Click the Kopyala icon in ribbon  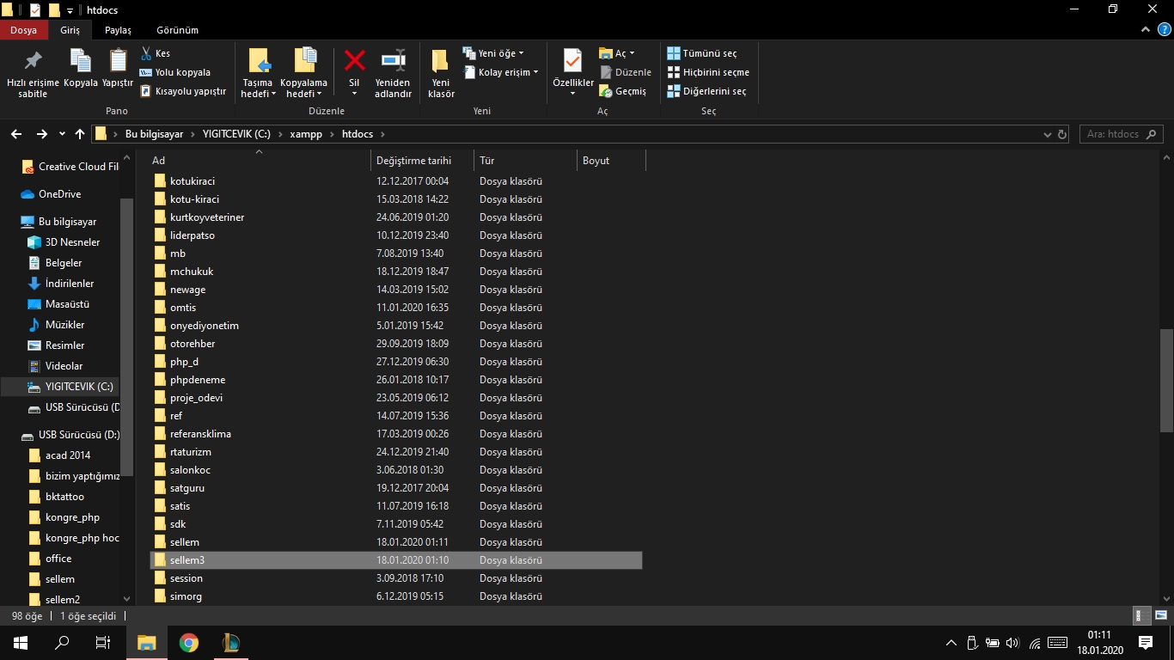click(80, 62)
